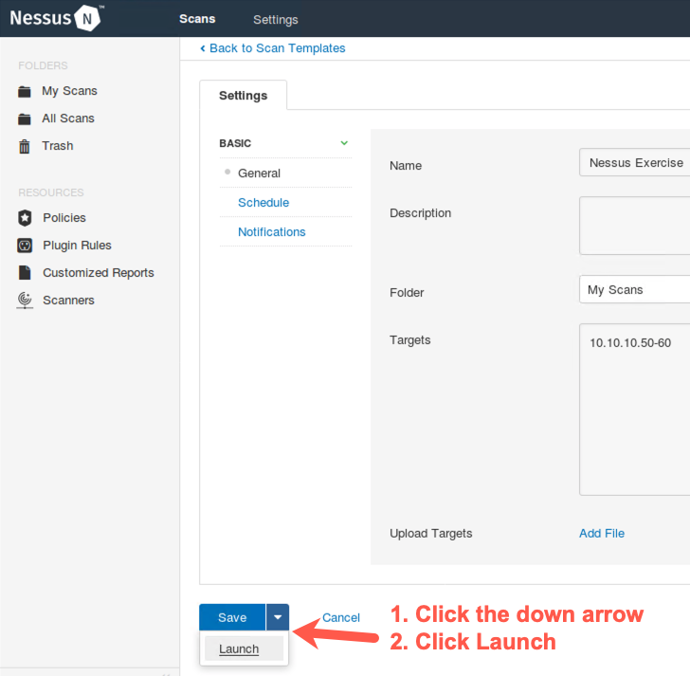Open the Settings top menu
Image resolution: width=690 pixels, height=676 pixels.
275,19
